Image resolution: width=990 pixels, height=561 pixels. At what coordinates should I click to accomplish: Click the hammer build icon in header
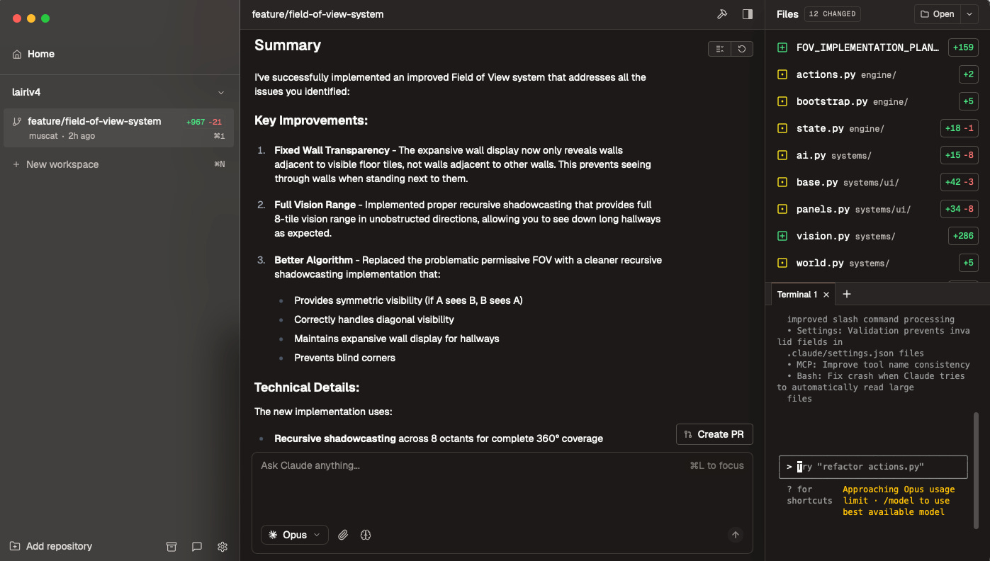pos(722,14)
